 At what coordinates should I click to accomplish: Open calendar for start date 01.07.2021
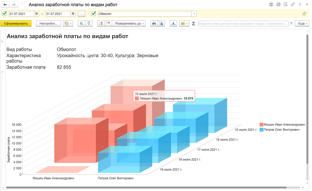pos(37,14)
